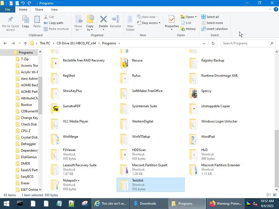Select the WordPad folder
The width and height of the screenshot is (279, 209).
[x=220, y=139]
